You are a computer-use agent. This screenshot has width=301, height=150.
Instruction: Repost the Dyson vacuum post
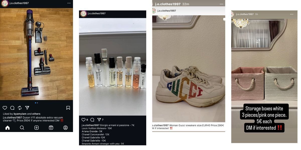click(x=20, y=108)
